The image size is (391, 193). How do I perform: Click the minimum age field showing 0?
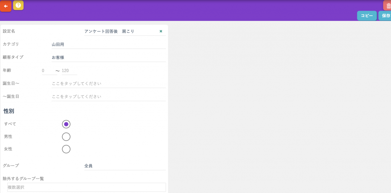coord(48,71)
